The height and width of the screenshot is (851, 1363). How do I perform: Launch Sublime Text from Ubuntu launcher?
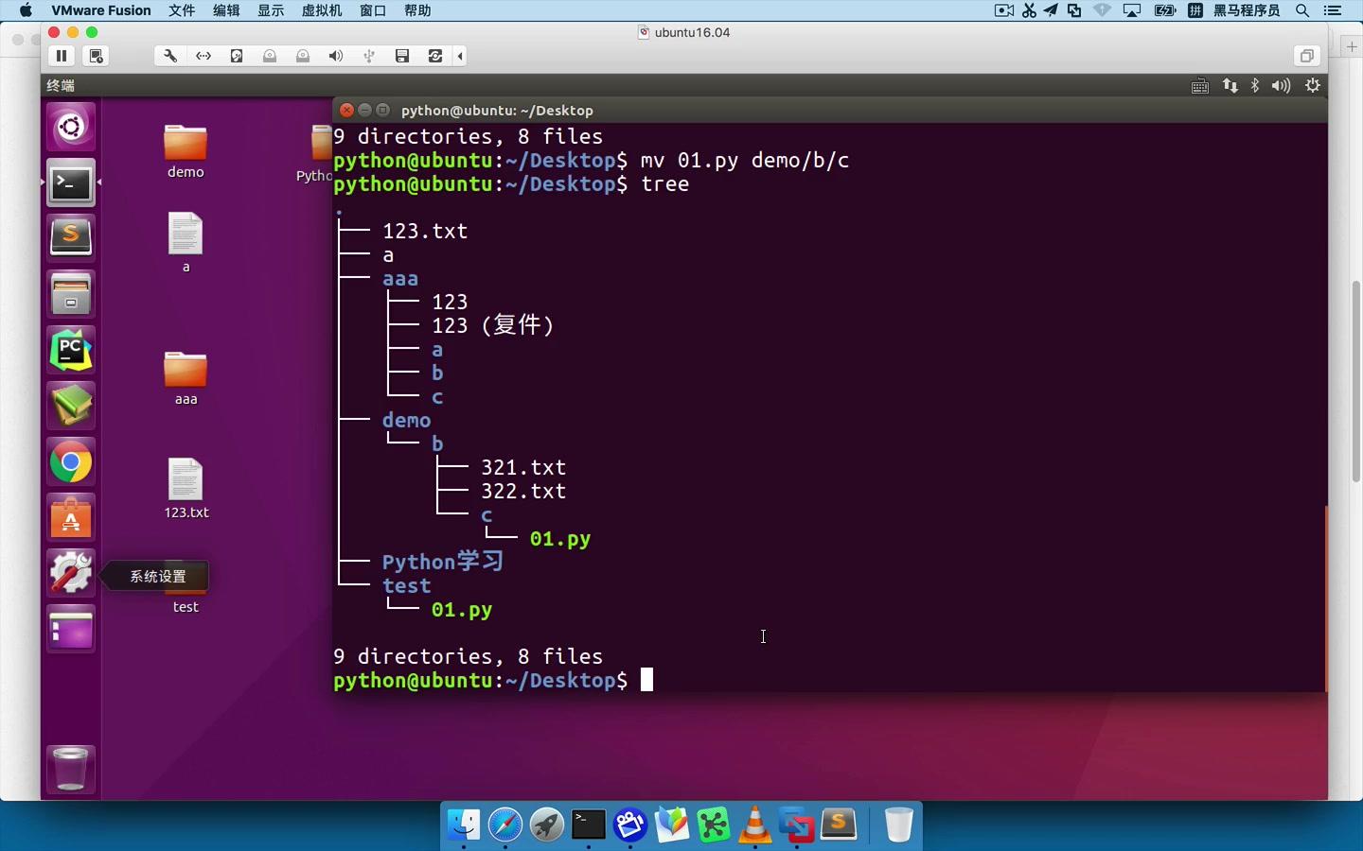(x=71, y=237)
